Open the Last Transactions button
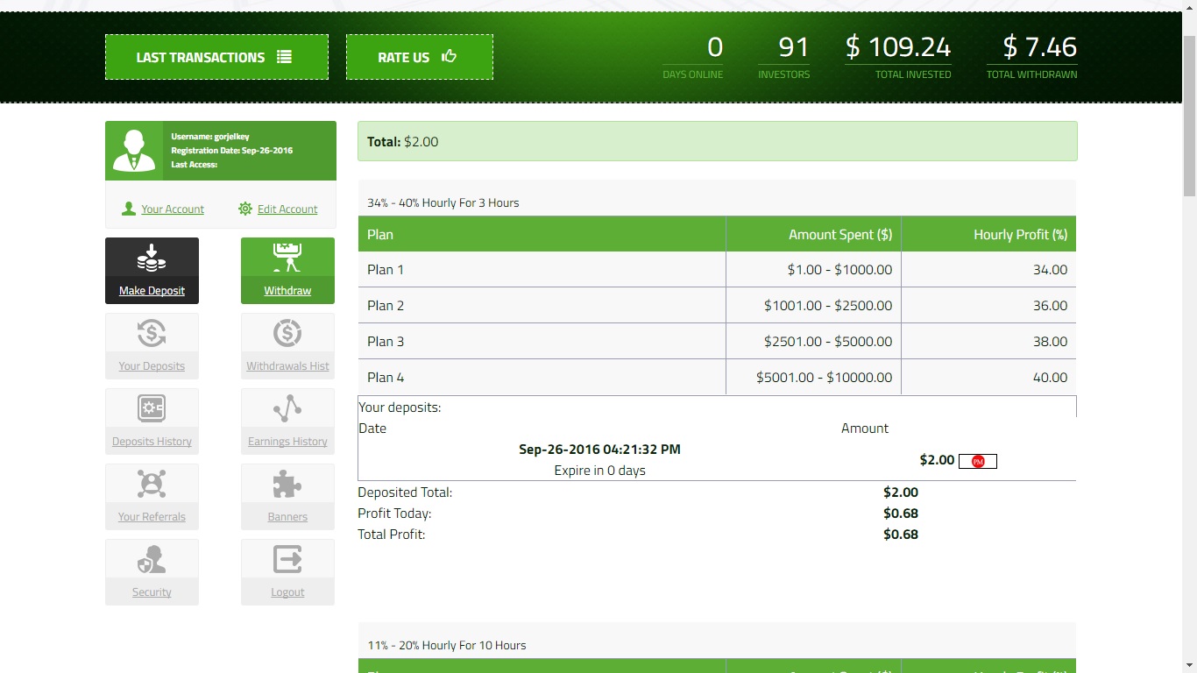This screenshot has width=1197, height=673. point(216,57)
